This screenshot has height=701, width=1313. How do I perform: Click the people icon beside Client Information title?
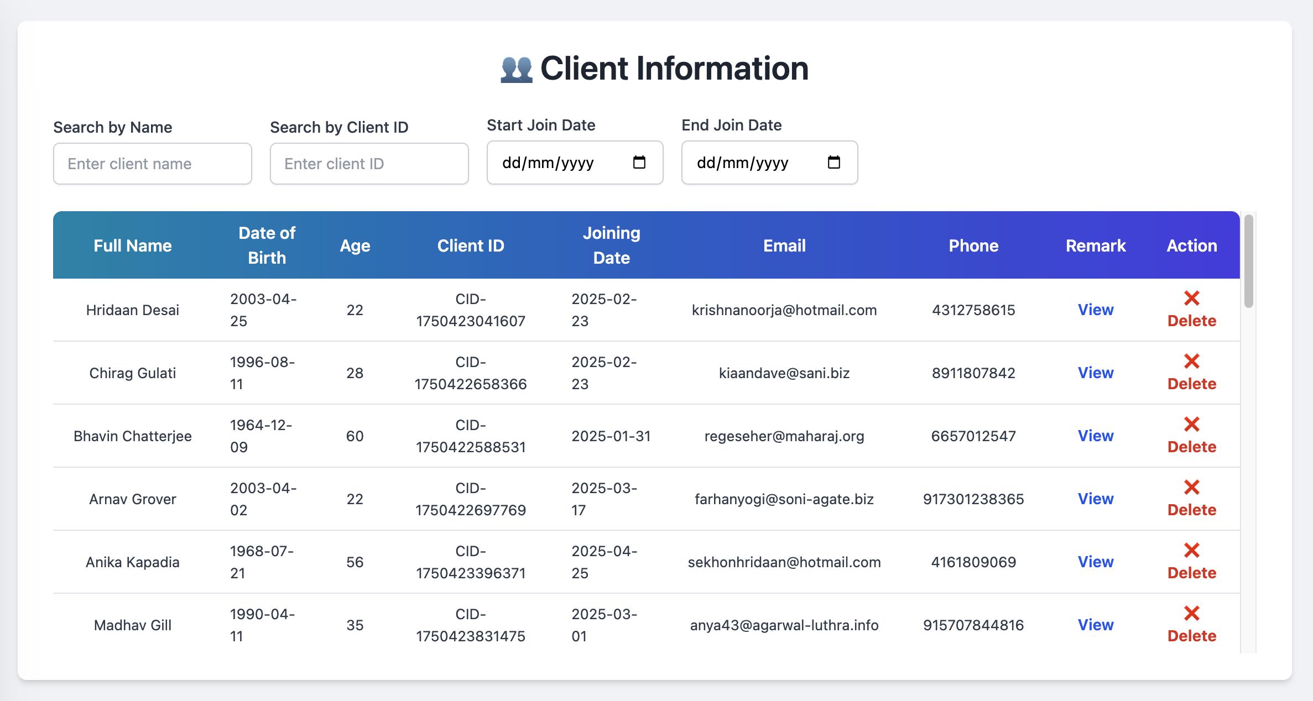[x=517, y=68]
